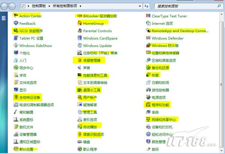The height and width of the screenshot is (154, 225).
Task: Click the Forward navigation button
Action: [x=12, y=6]
